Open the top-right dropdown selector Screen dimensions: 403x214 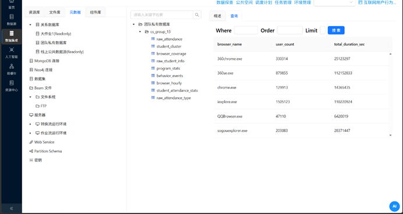point(334,2)
